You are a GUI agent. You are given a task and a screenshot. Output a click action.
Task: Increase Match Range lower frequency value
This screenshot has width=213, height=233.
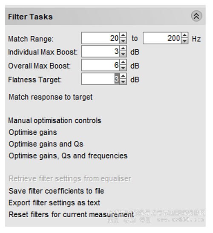[123, 35]
